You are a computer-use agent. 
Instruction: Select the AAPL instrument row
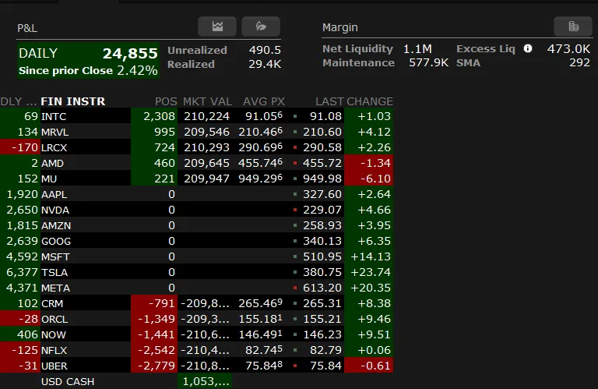pyautogui.click(x=196, y=194)
